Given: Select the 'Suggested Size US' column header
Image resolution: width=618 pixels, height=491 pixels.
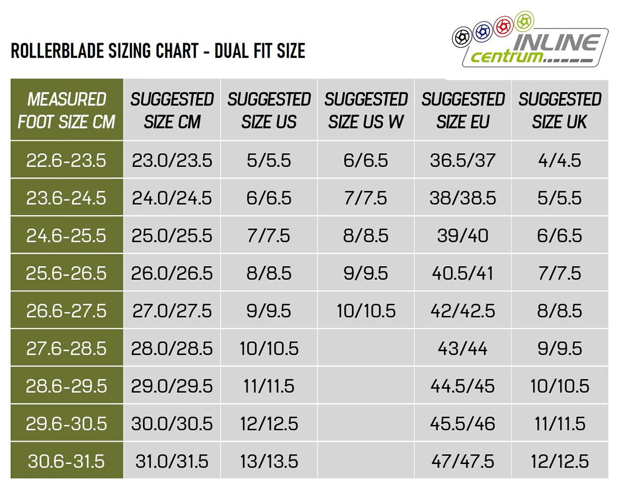Looking at the screenshot, I should 269,110.
